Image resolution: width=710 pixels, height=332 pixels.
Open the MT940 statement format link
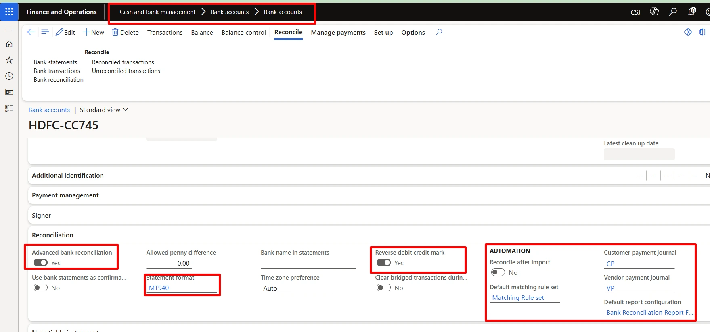coord(159,288)
